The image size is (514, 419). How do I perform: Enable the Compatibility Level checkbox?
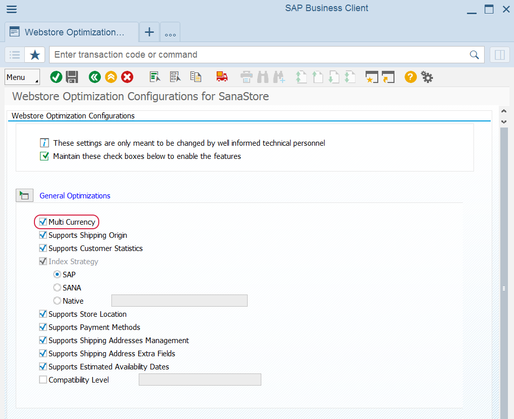pyautogui.click(x=43, y=380)
